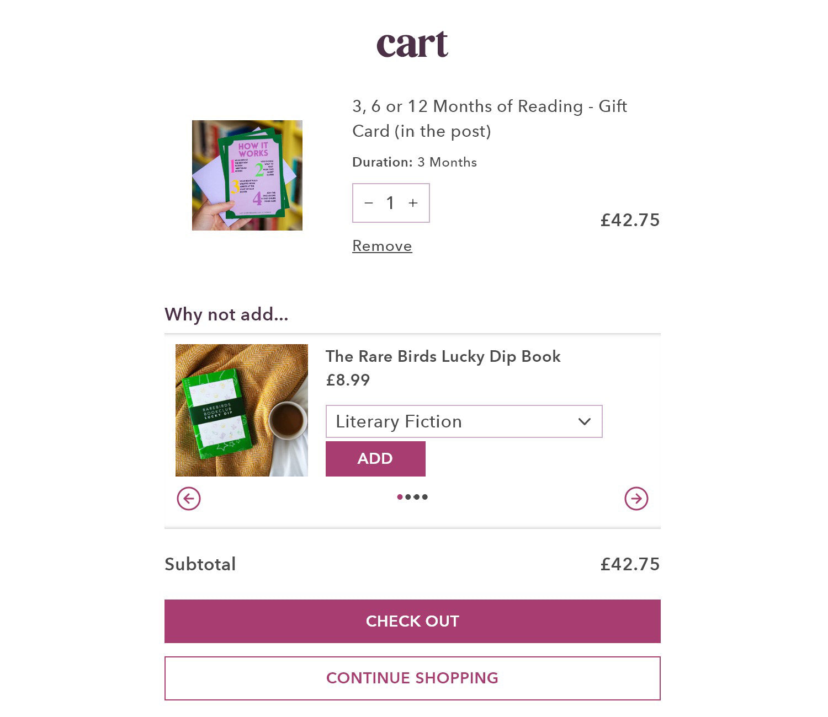This screenshot has width=828, height=717.
Task: Proceed with the Check Out button
Action: 412,621
